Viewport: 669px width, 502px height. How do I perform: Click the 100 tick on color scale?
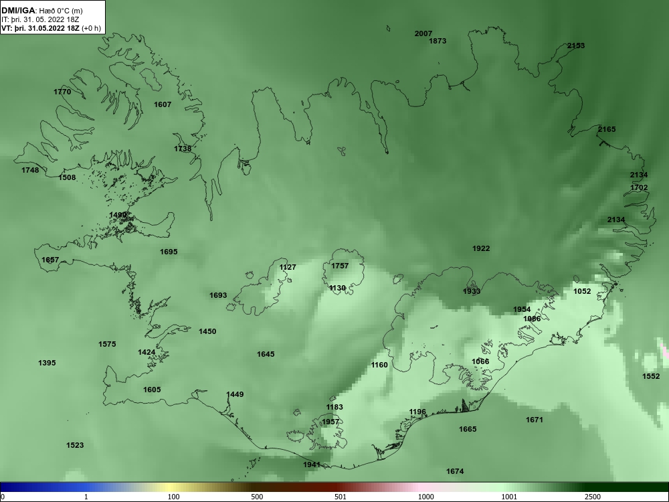173,497
